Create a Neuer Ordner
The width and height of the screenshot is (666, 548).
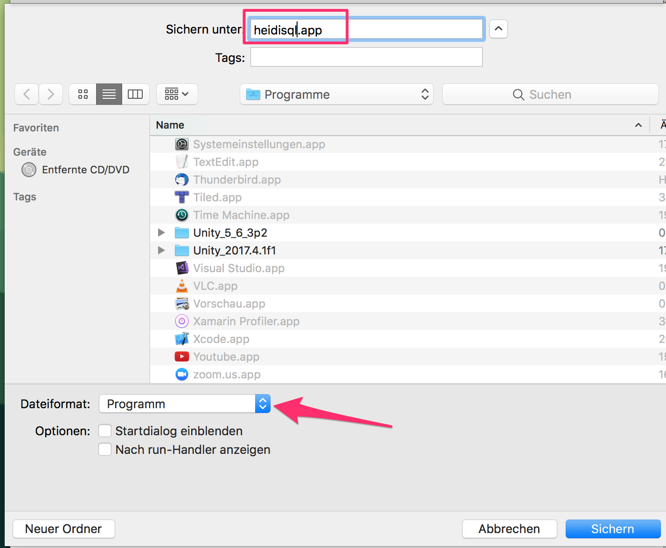[x=63, y=529]
